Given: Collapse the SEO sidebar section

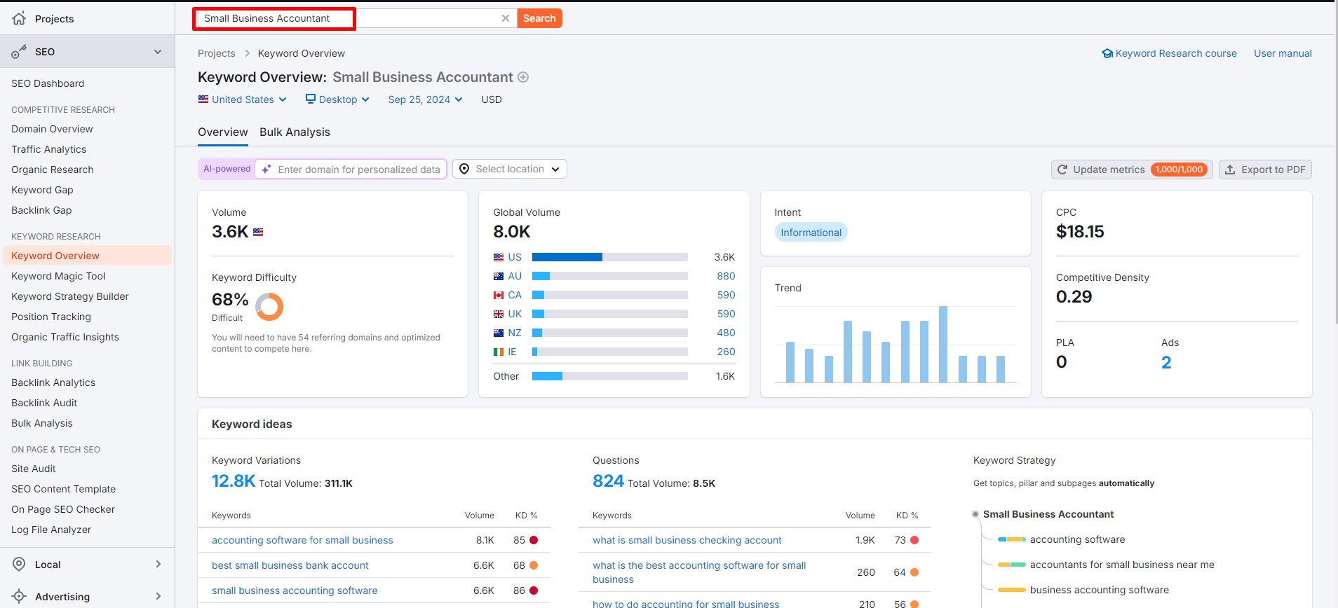Looking at the screenshot, I should 158,52.
